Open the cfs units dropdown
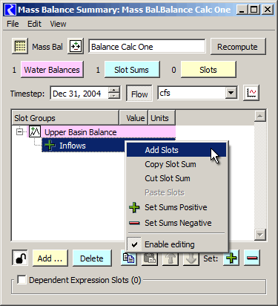The height and width of the screenshot is (306, 278). click(231, 93)
